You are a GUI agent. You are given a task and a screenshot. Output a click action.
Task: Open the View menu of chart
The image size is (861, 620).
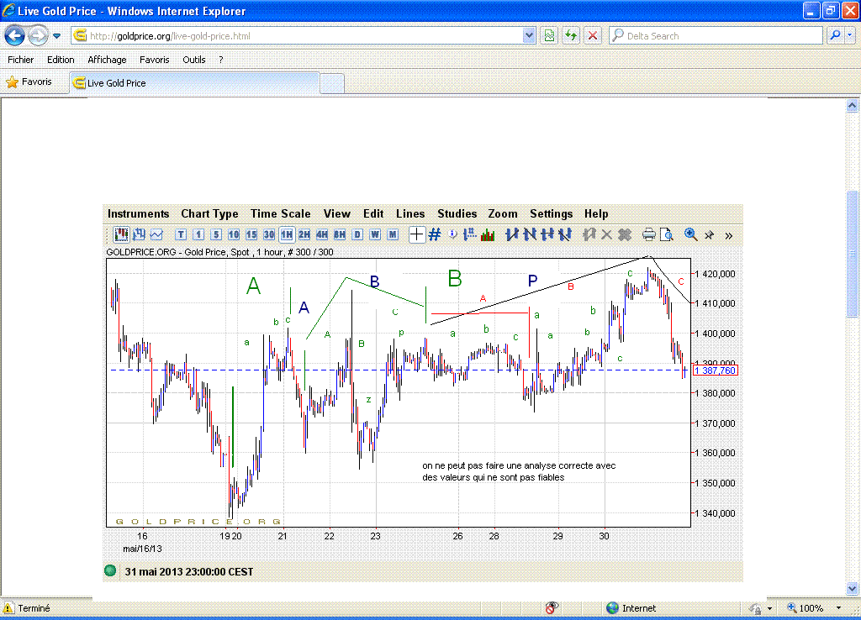coord(336,214)
